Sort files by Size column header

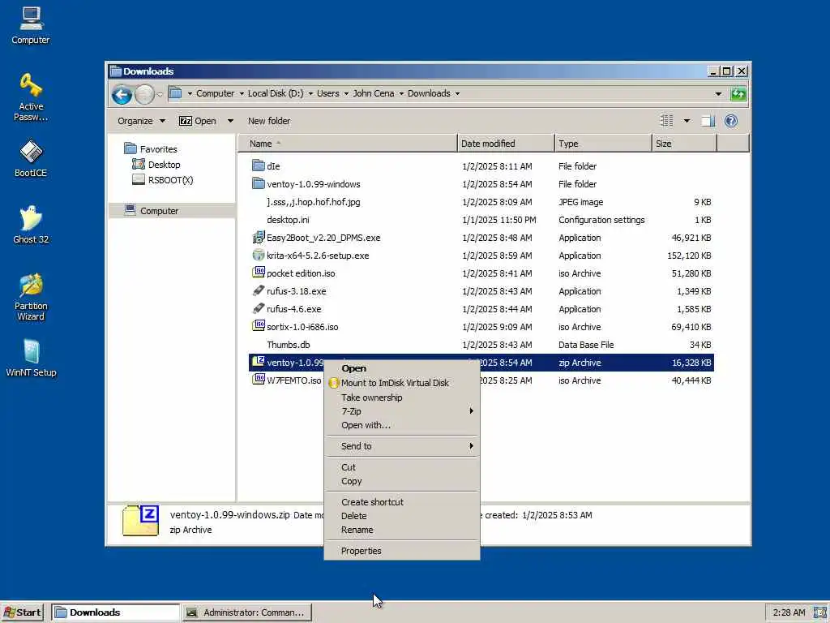point(684,144)
